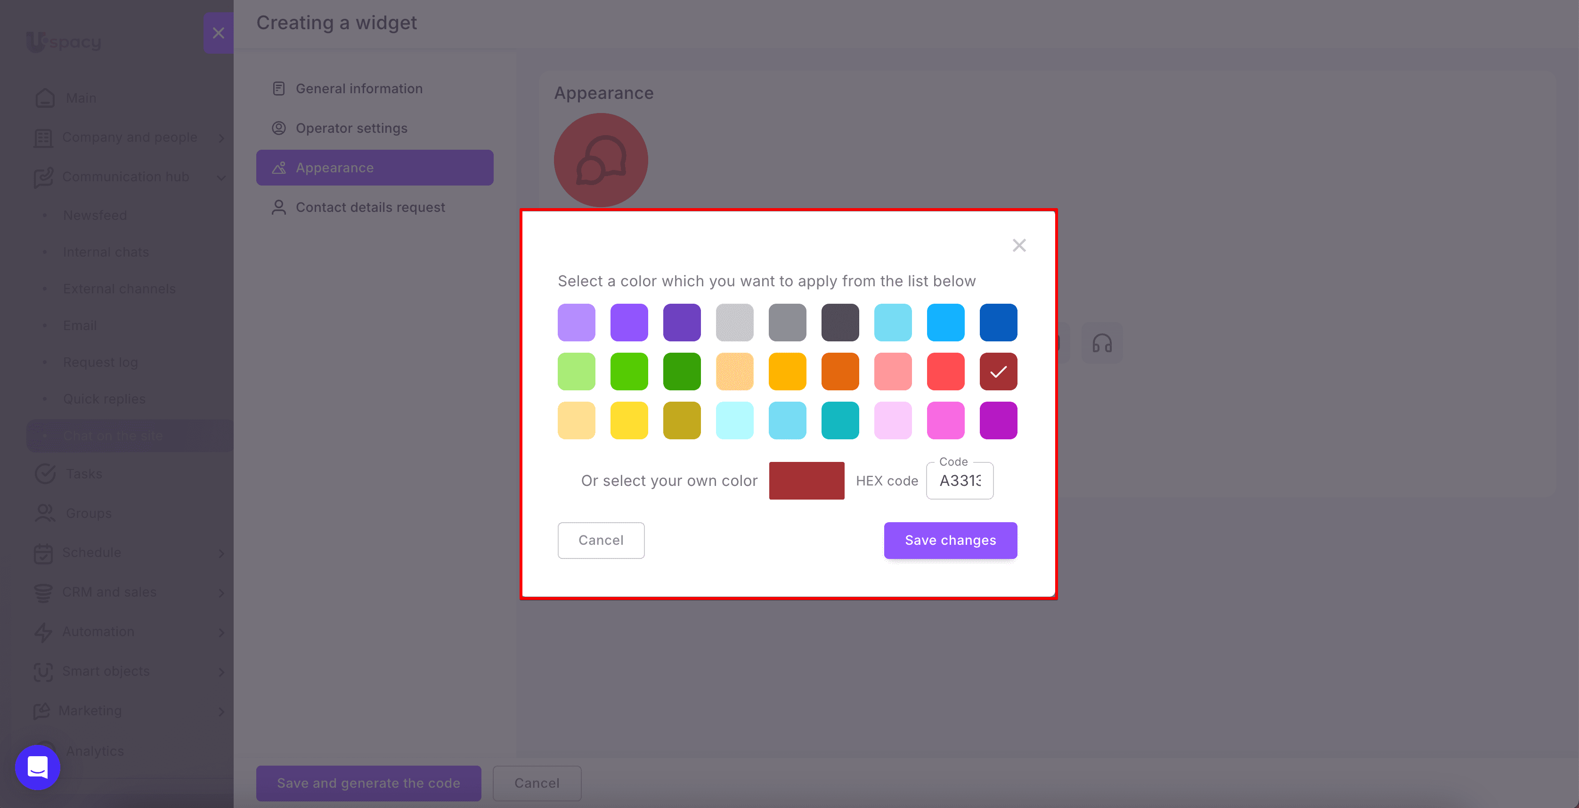Click the Uspacy logo
The width and height of the screenshot is (1579, 808).
click(x=64, y=41)
